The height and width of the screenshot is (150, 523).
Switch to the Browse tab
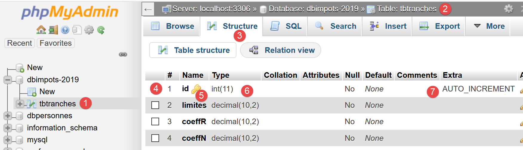[x=173, y=26]
